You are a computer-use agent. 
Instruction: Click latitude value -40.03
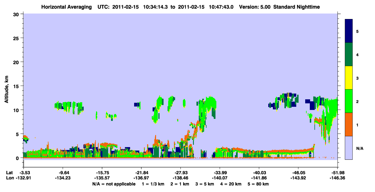coord(259,173)
